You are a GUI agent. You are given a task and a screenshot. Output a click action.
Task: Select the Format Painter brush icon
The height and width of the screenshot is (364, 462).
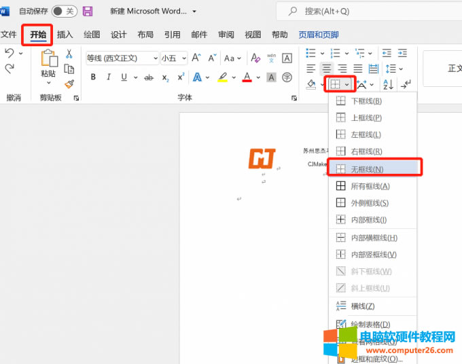69,84
